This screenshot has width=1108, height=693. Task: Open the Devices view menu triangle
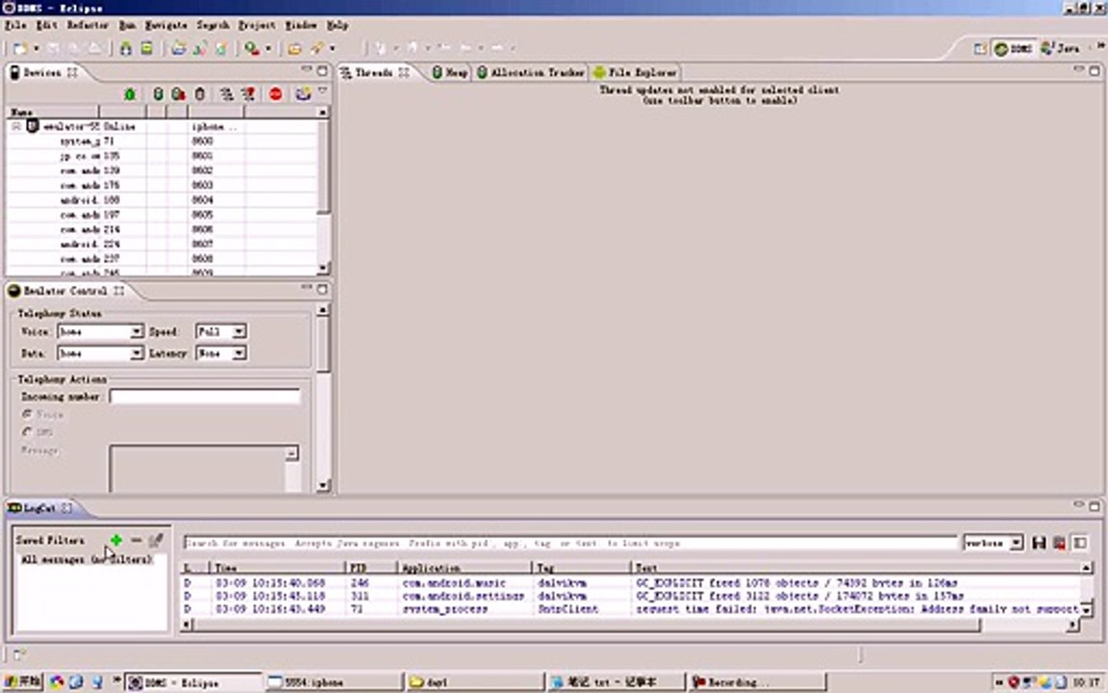point(322,92)
